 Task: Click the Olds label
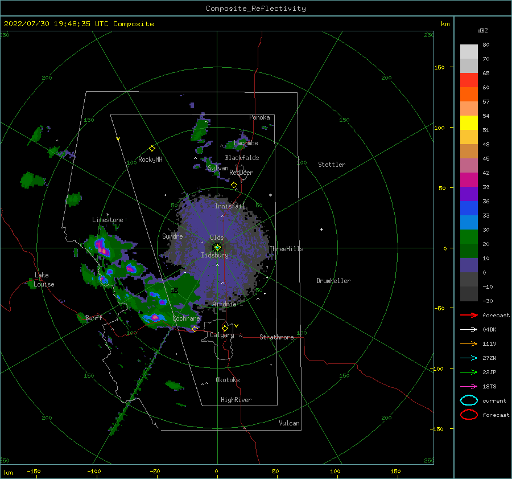217,238
